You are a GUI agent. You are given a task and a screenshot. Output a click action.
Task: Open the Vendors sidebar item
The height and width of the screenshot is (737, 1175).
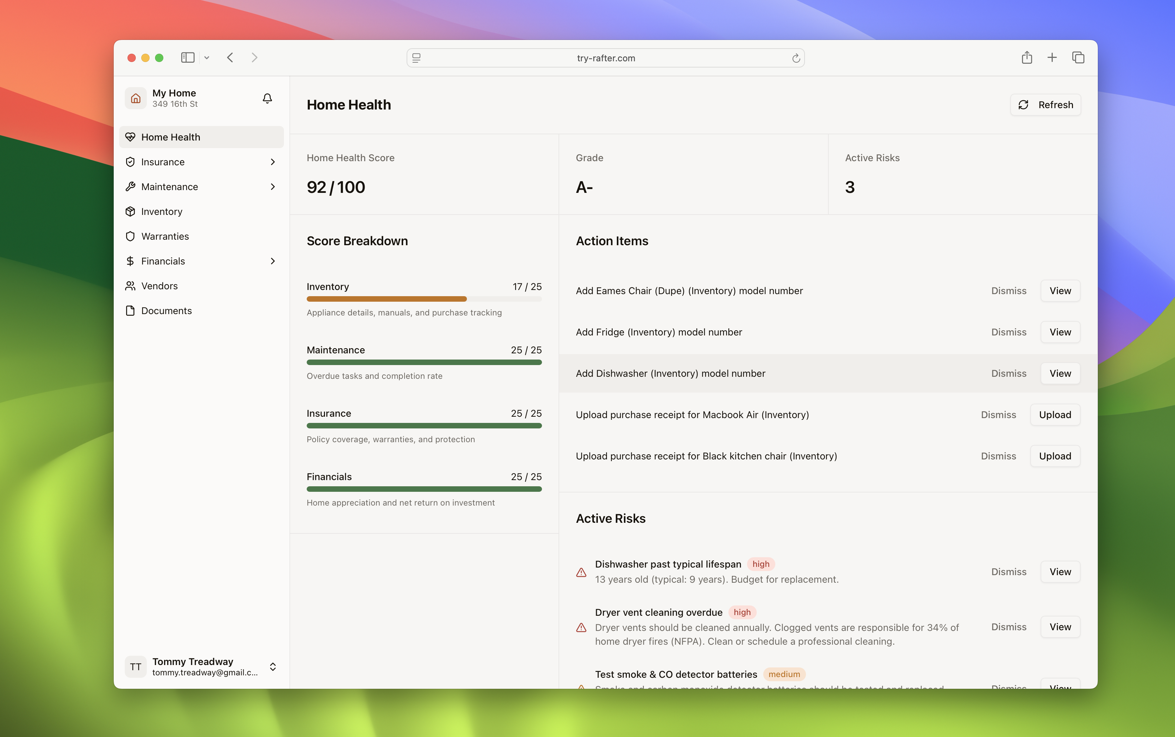click(x=159, y=286)
